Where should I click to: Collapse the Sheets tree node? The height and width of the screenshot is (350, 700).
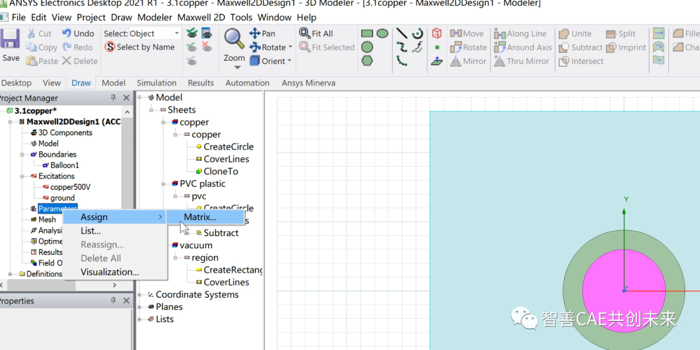click(151, 110)
